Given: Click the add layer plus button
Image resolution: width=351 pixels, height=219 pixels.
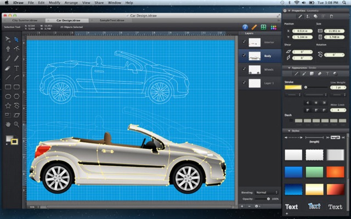Looking at the screenshot, I should coord(243,206).
